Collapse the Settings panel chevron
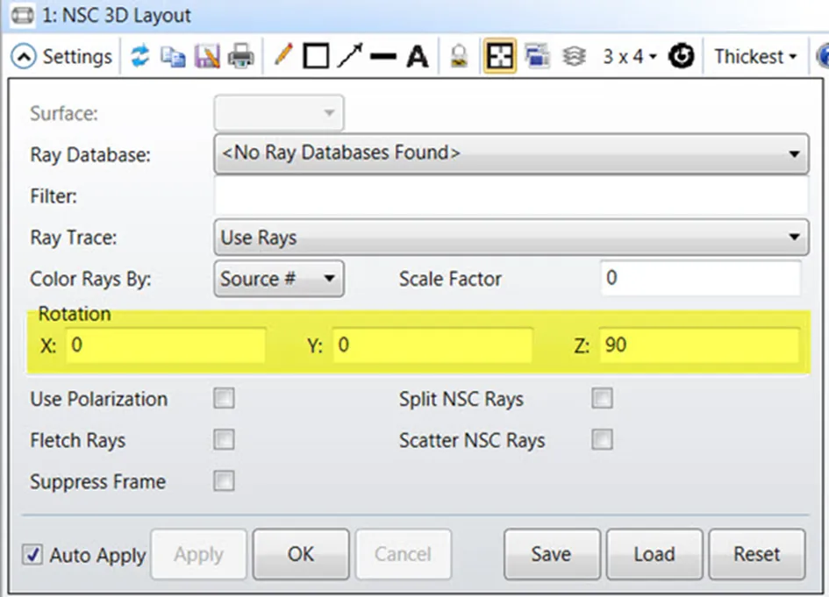 click(24, 56)
